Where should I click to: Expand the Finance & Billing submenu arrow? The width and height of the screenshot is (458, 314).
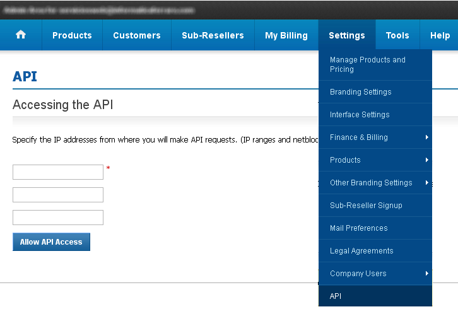point(426,137)
